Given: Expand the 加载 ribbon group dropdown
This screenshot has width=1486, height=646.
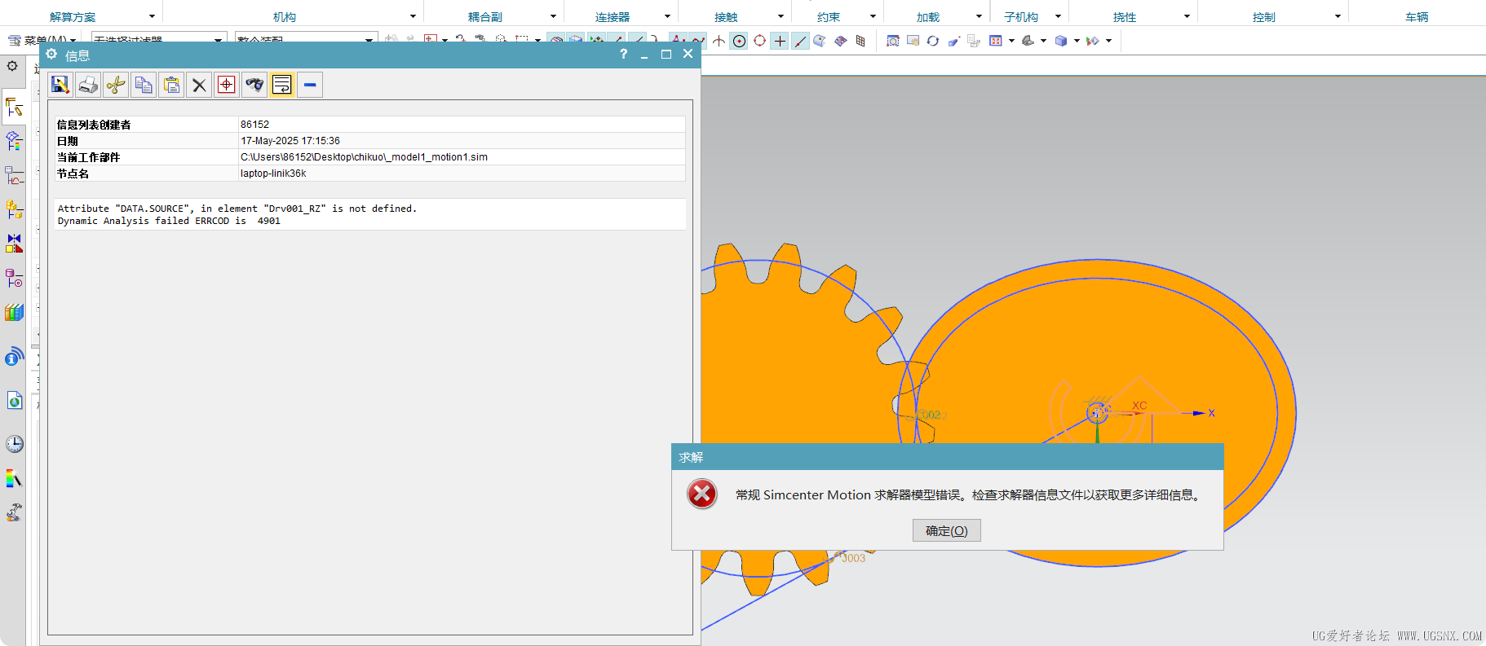Looking at the screenshot, I should point(979,16).
